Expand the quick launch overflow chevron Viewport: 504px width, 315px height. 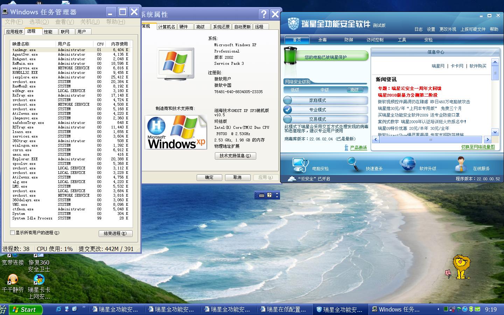84,308
